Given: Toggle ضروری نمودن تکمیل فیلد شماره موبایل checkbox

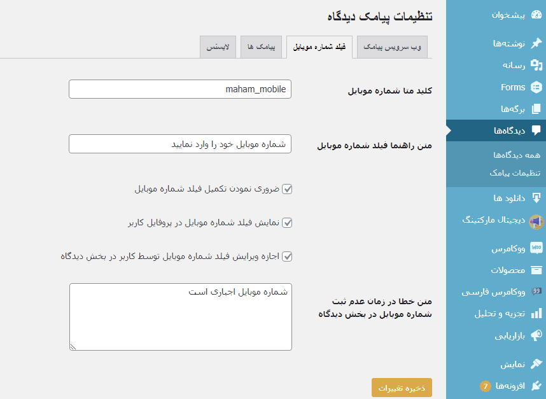Looking at the screenshot, I should tap(287, 189).
